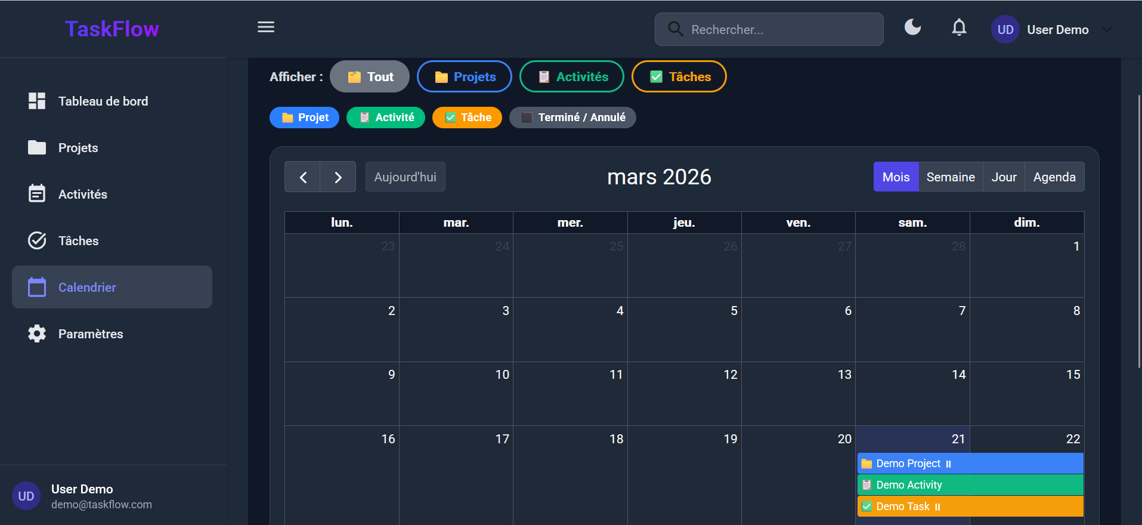Expand the User Demo account dropdown arrow
The image size is (1142, 525).
[1107, 30]
